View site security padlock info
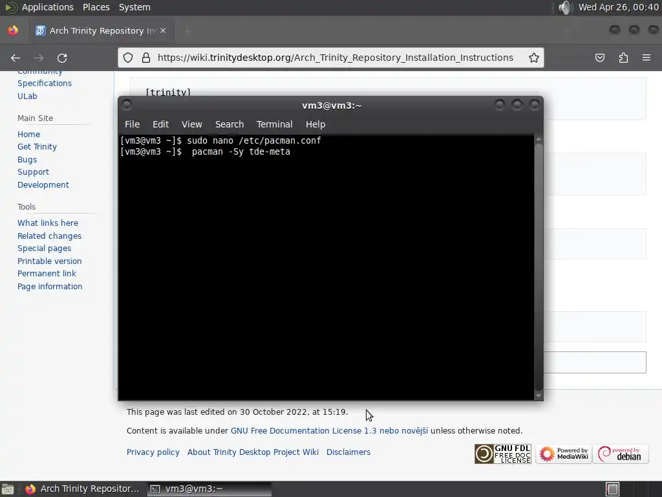 click(x=146, y=58)
